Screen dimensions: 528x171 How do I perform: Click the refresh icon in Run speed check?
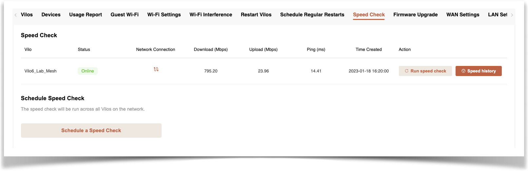pos(406,71)
